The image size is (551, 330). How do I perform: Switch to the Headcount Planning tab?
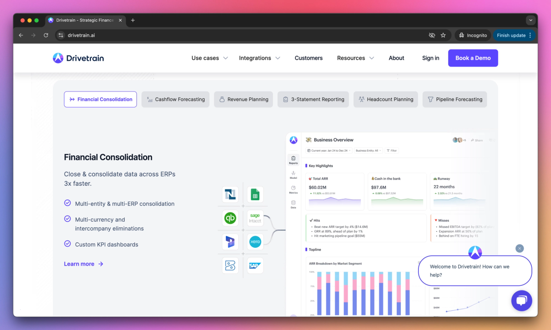(386, 99)
